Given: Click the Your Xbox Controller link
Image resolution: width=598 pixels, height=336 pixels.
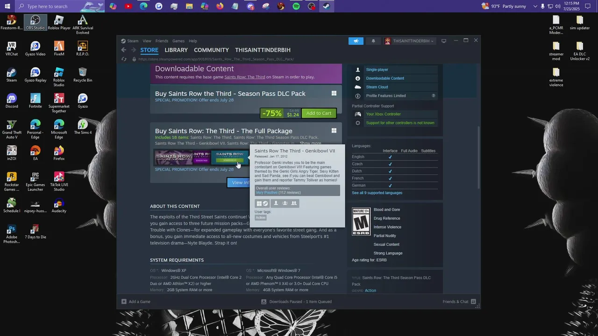Looking at the screenshot, I should 384,114.
